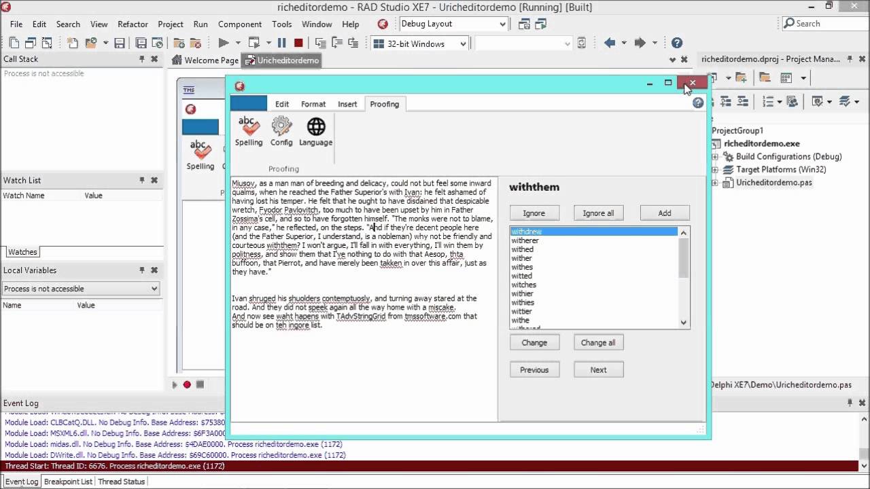
Task: Select 'witherer' in the suggestions list
Action: [525, 240]
